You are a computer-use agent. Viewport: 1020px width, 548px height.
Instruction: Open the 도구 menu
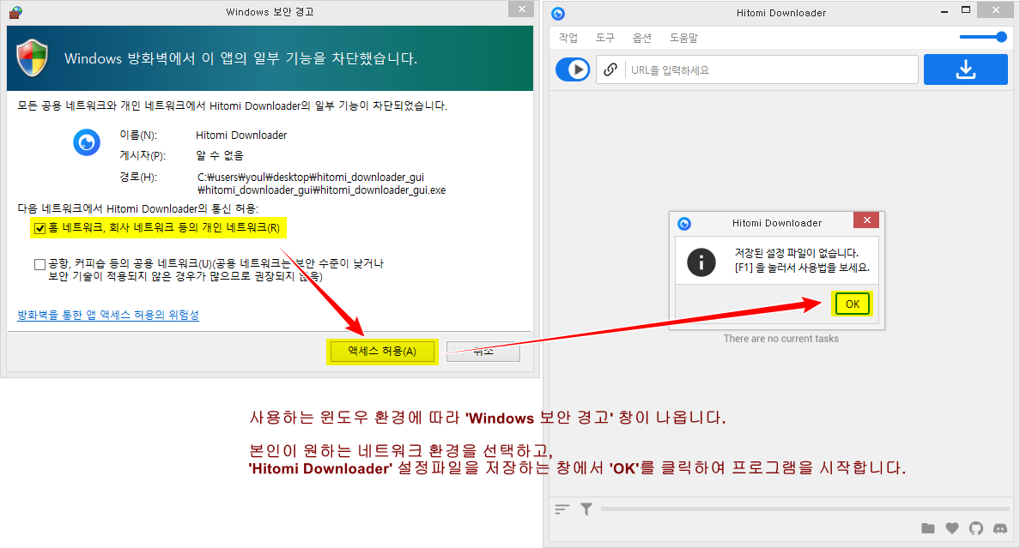click(x=605, y=38)
